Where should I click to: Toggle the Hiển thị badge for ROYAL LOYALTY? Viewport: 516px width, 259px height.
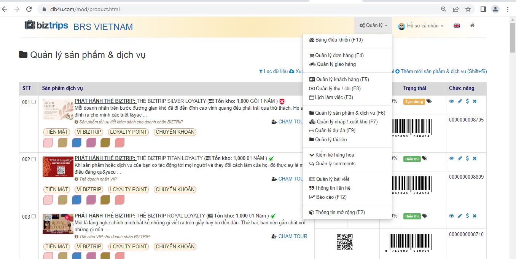point(412,216)
